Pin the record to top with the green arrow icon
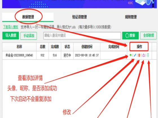Viewport: 158px width, 118px height. tap(148, 55)
